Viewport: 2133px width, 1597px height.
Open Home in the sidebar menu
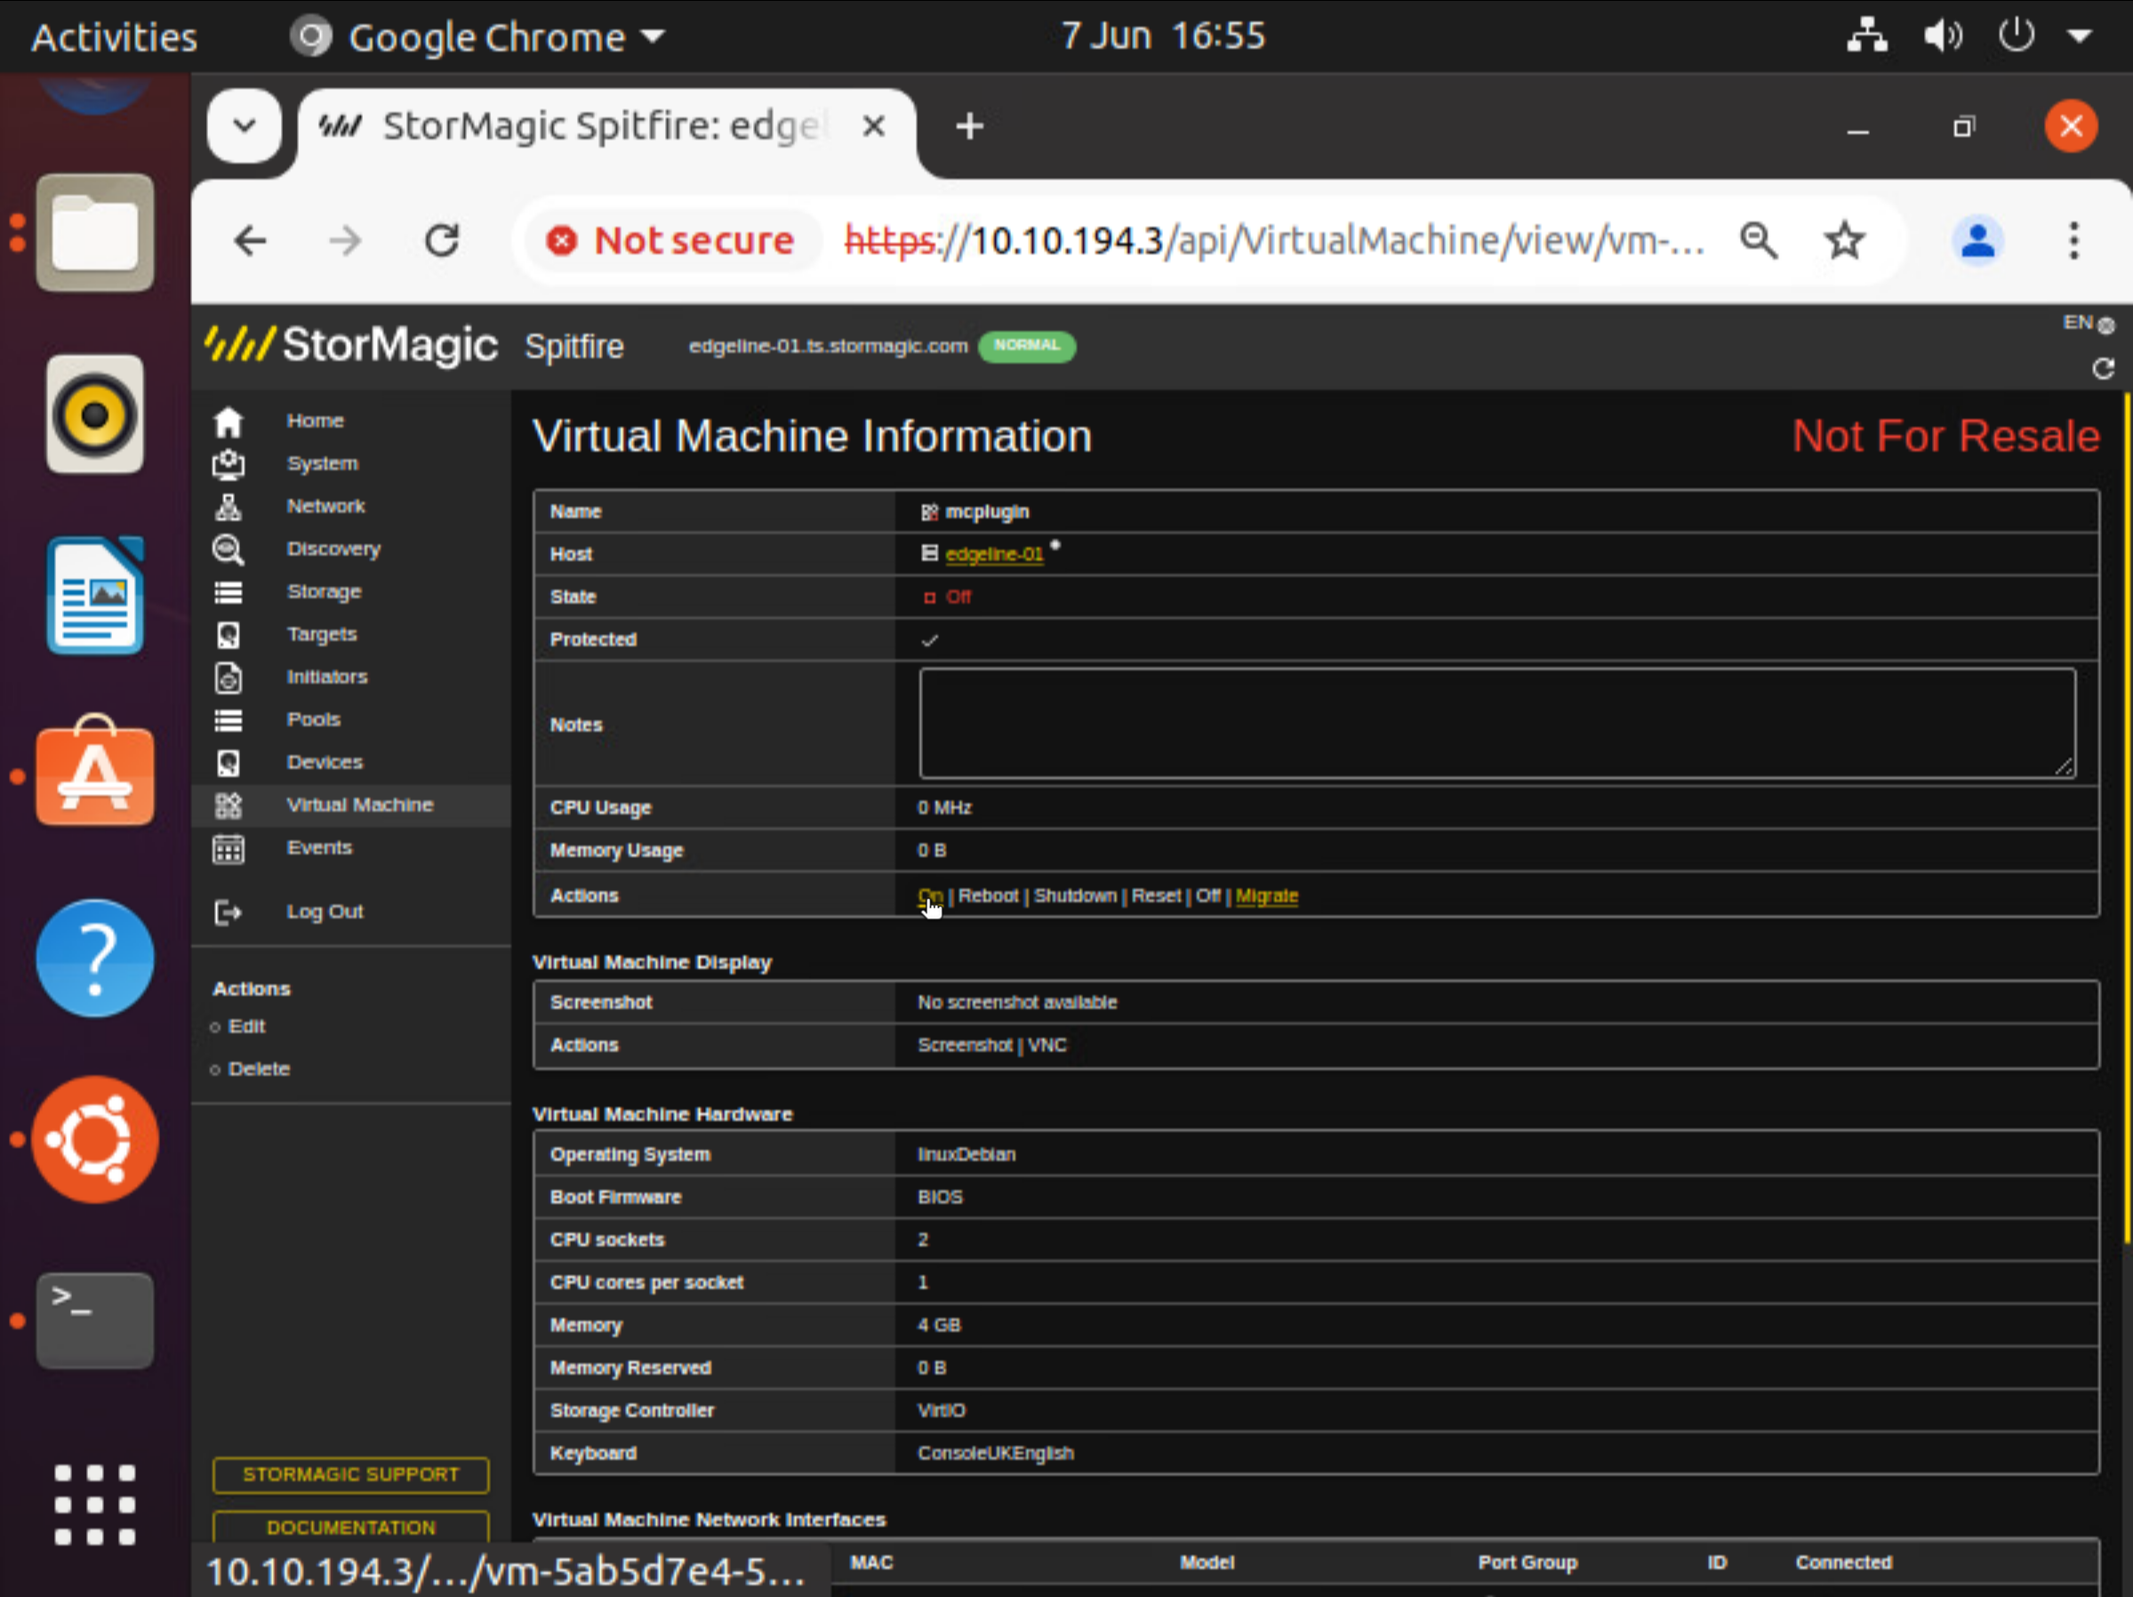[x=316, y=421]
